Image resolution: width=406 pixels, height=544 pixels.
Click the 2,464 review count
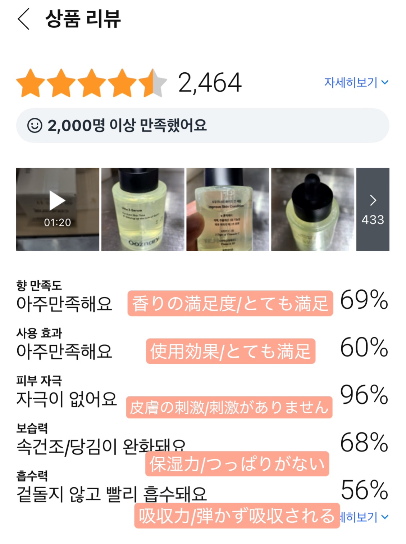210,83
